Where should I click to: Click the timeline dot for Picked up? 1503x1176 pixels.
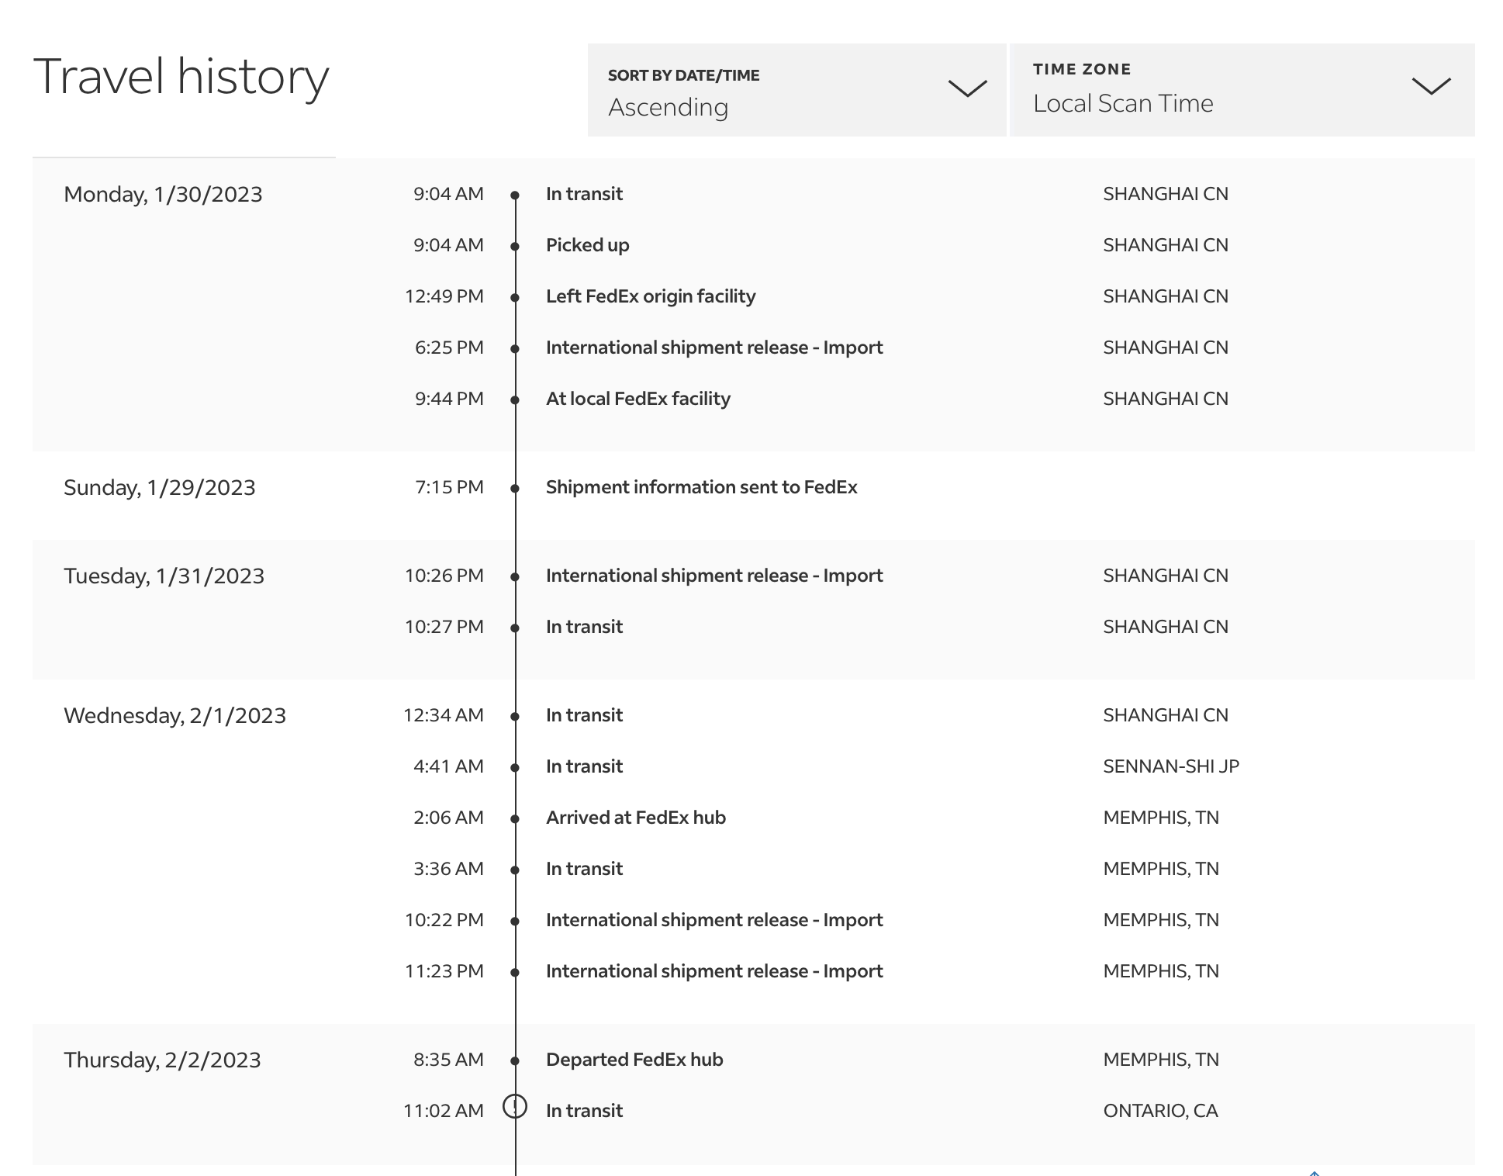click(x=515, y=247)
